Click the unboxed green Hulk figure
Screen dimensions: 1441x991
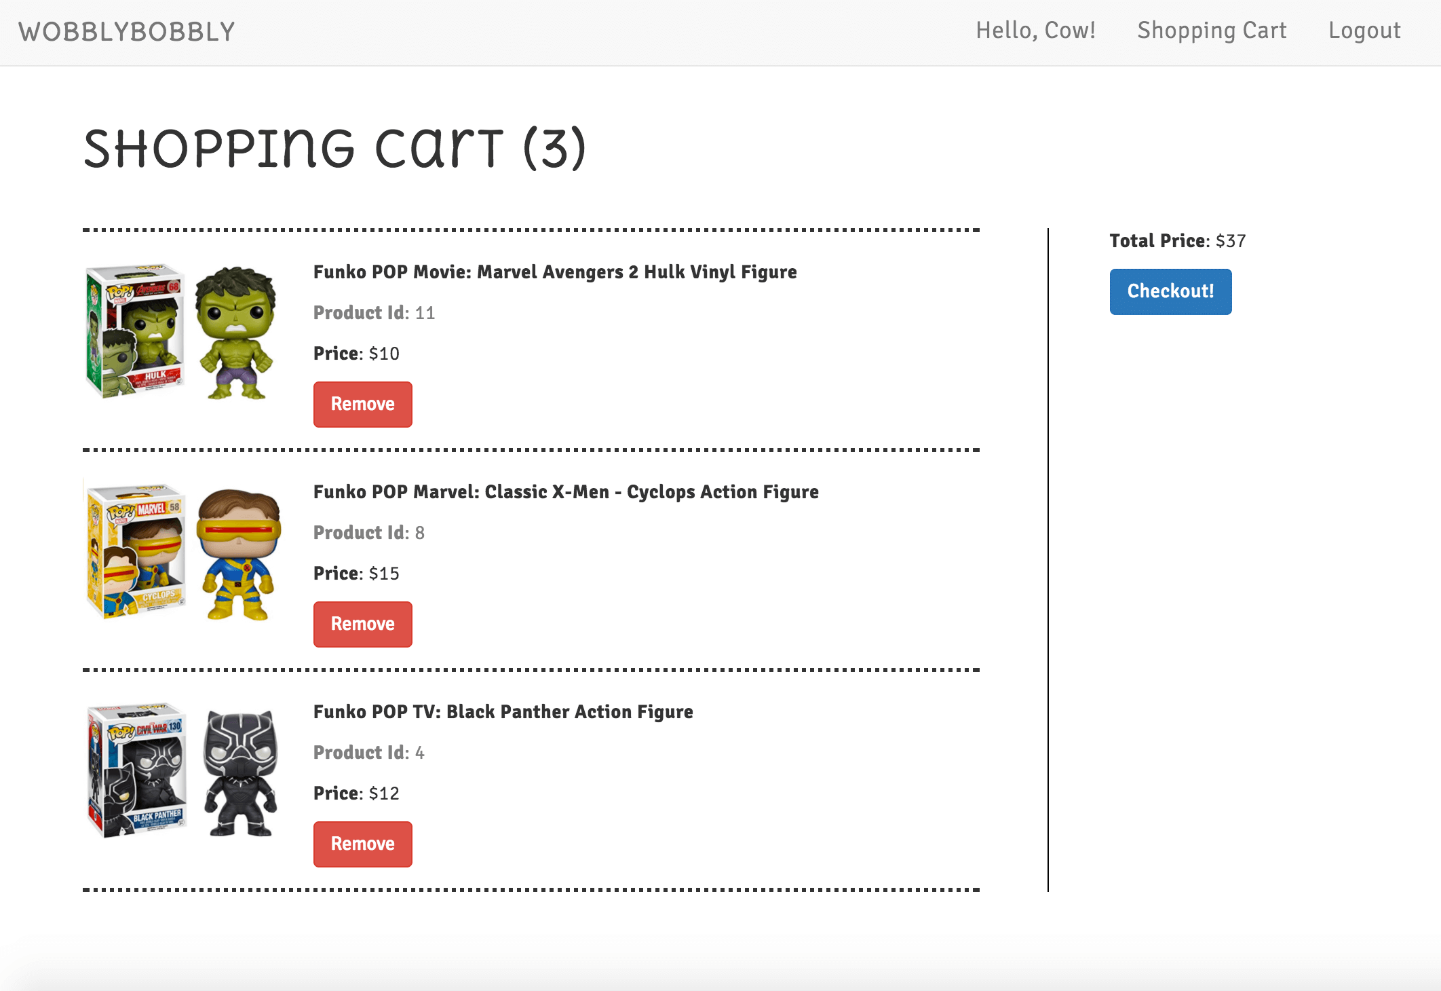coord(235,333)
